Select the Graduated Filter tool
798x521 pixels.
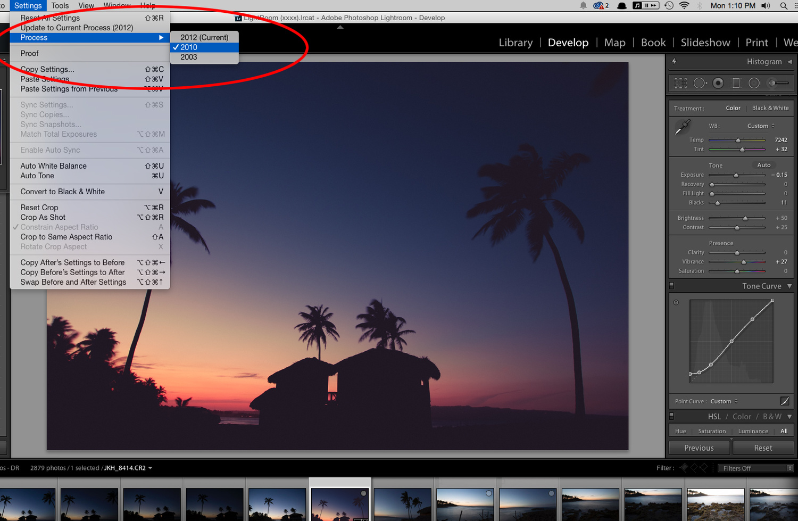[x=736, y=83]
